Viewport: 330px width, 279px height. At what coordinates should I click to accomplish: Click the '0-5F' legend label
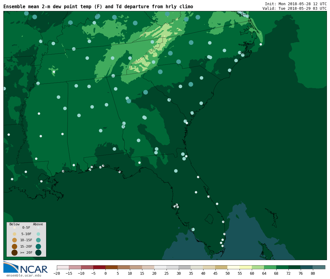point(26,227)
